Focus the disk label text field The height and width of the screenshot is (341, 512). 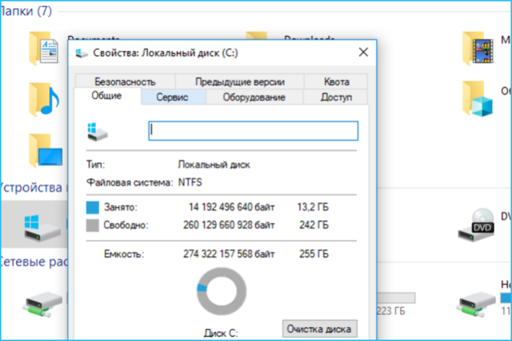pos(253,131)
